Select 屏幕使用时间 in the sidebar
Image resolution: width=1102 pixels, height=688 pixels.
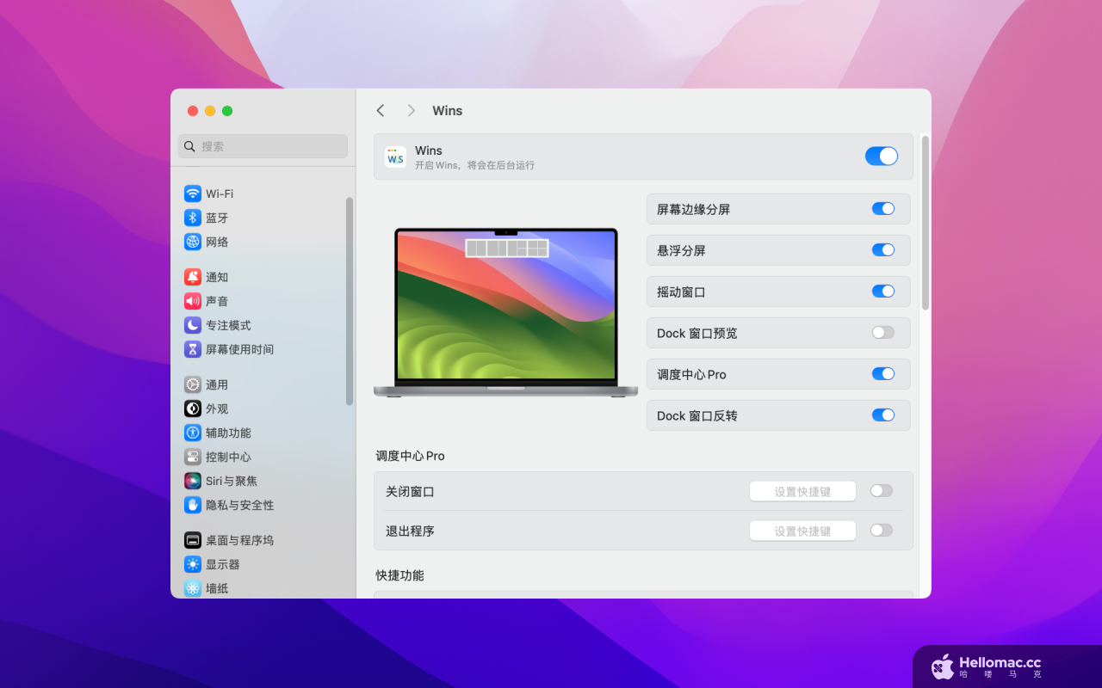(263, 349)
